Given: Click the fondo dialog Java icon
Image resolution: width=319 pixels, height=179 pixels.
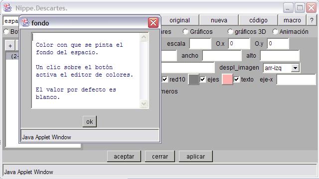Looking at the screenshot, I should click(25, 22).
